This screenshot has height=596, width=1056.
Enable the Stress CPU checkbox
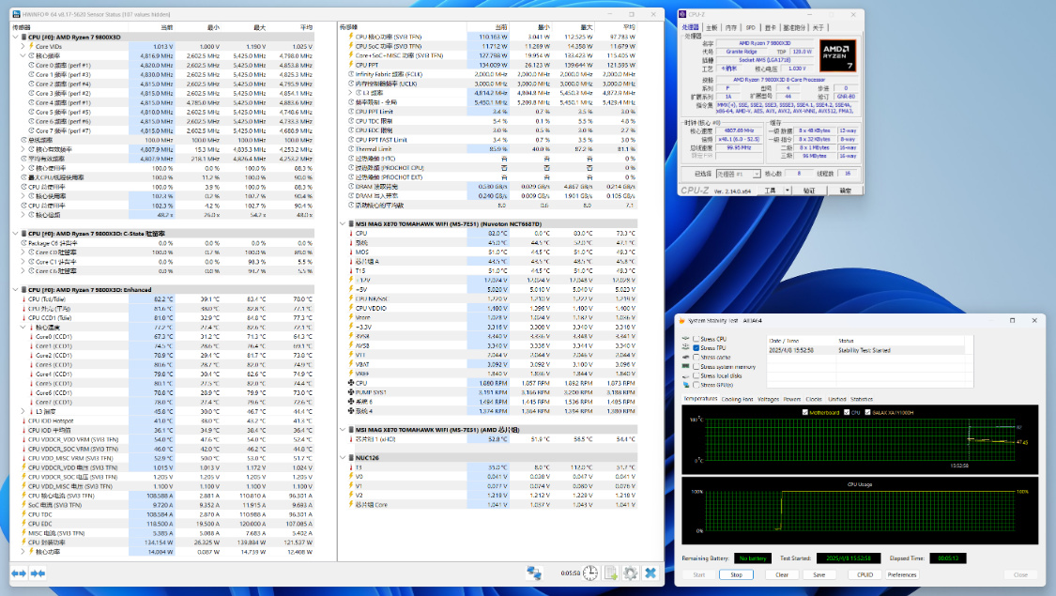(x=694, y=339)
